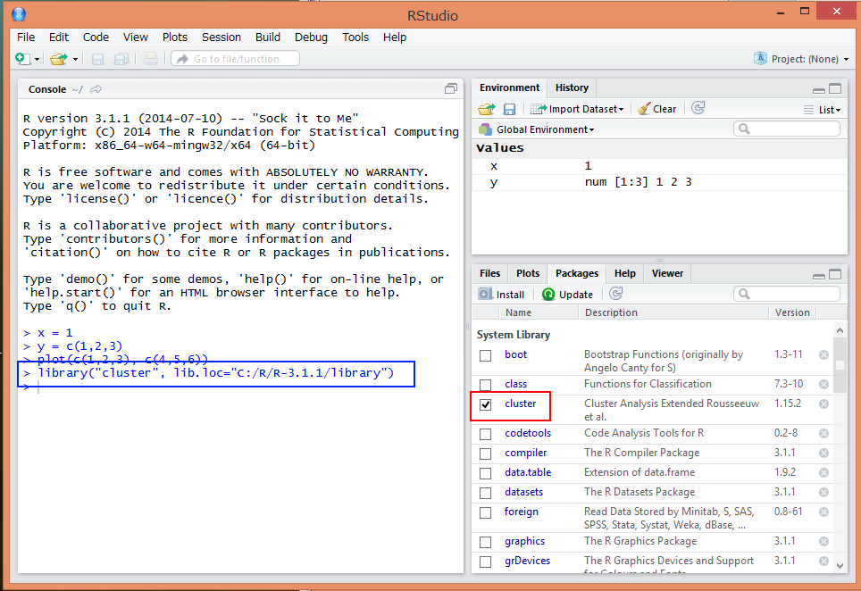Enable the data.table package checkbox
The height and width of the screenshot is (591, 861).
click(x=485, y=473)
